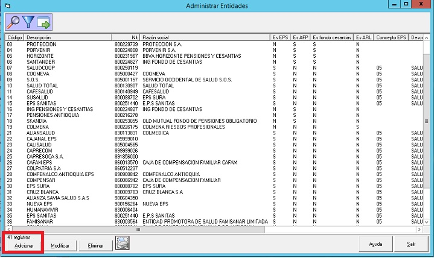
Task: Click the horizontal scrollbar right arrow
Action: (419, 230)
